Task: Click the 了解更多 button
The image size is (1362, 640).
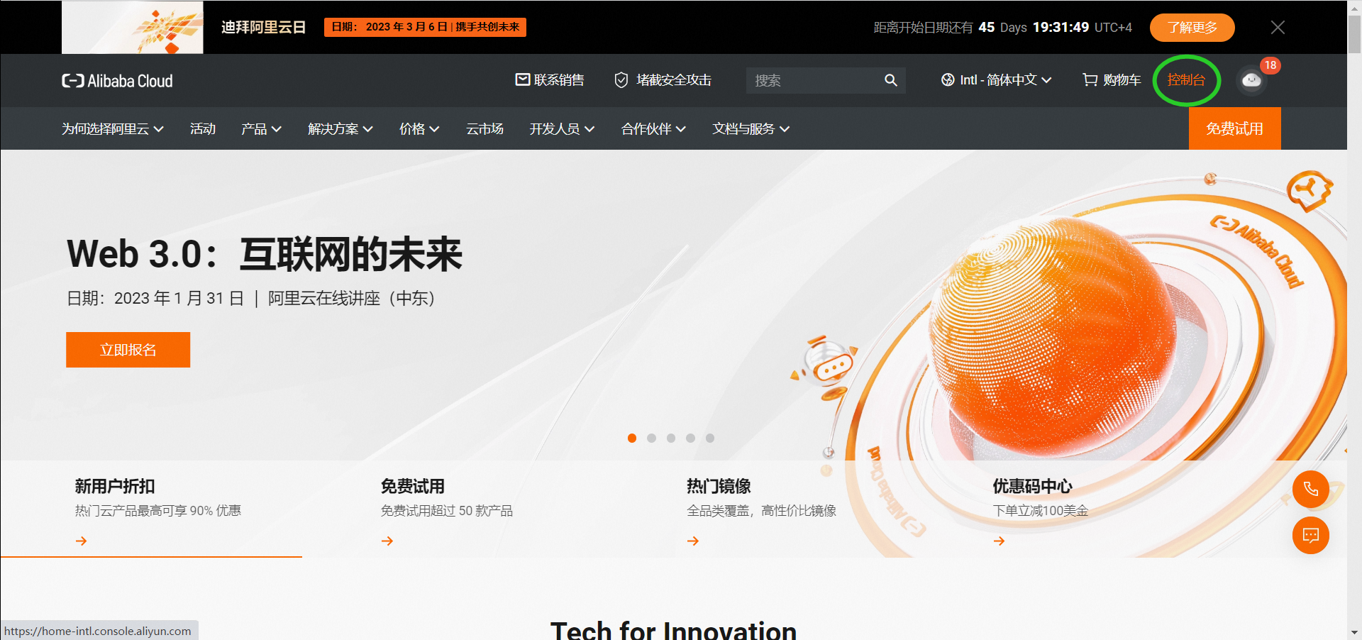Action: (1192, 28)
